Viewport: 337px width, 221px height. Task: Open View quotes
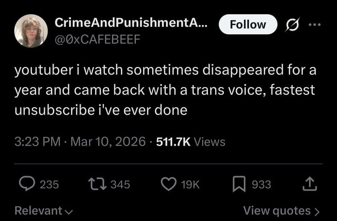point(282,210)
